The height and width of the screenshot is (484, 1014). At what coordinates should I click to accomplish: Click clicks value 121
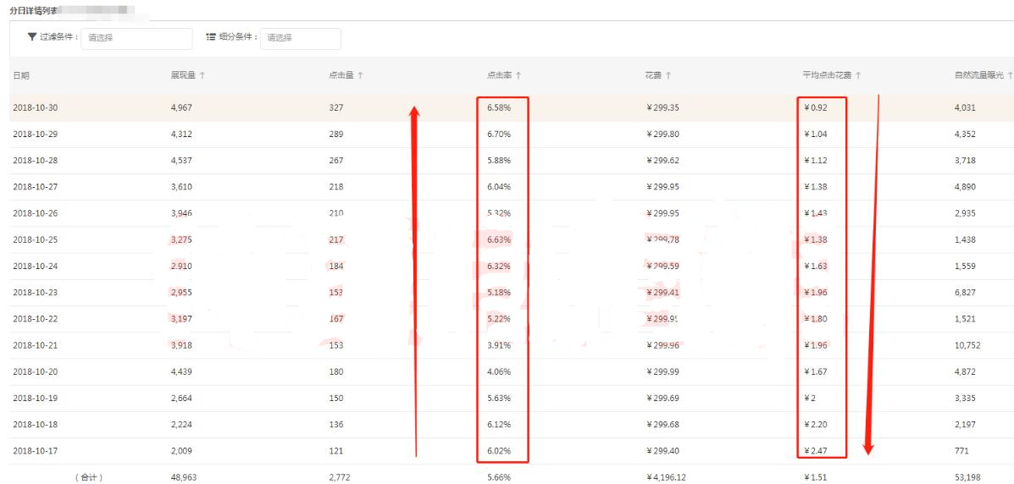[x=335, y=451]
